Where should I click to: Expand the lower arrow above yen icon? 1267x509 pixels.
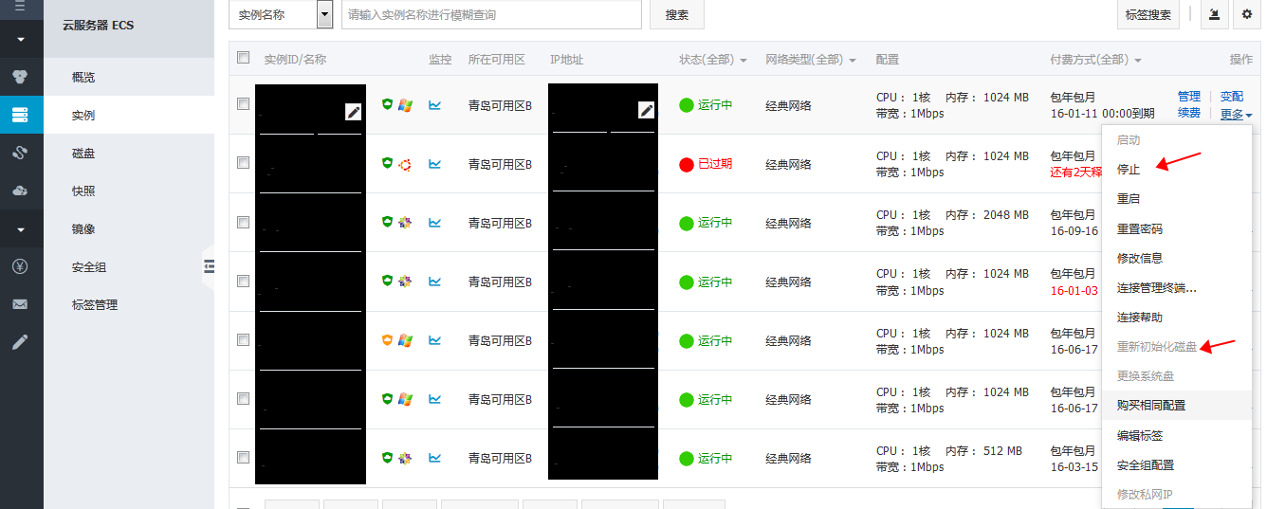point(21,229)
